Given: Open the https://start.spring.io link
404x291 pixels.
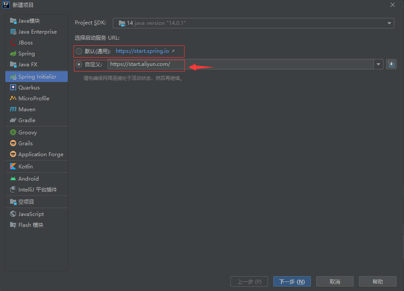Looking at the screenshot, I should pyautogui.click(x=141, y=51).
